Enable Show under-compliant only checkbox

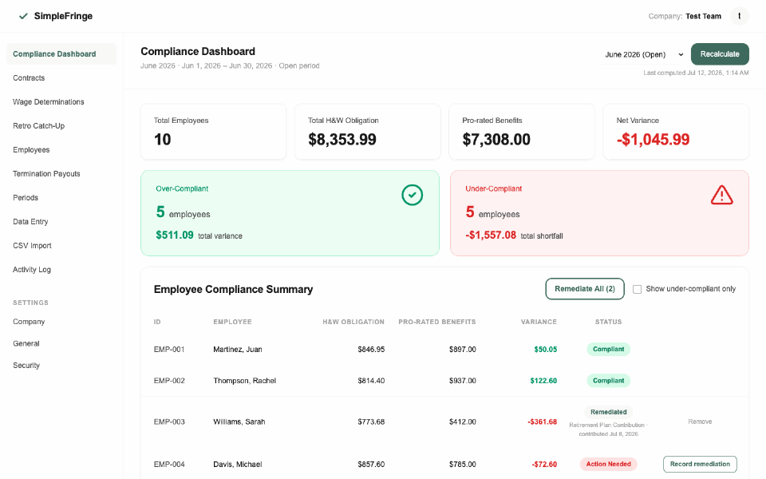coord(637,289)
